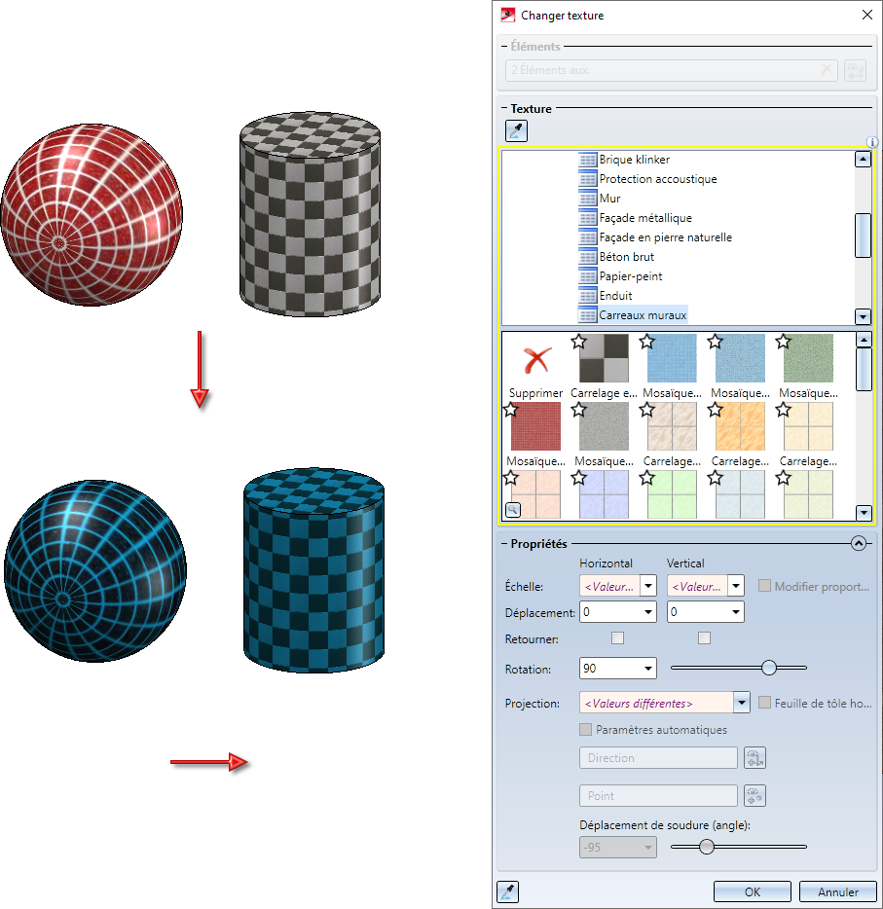Screen dimensions: 883x909
Task: Click the eyedropper icon beside OK
Action: click(508, 891)
